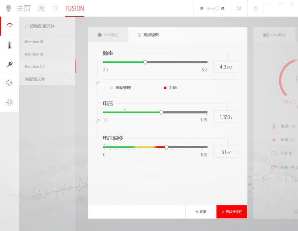Open the audio speaker sidebar icon
298x231 pixels.
(x=9, y=83)
